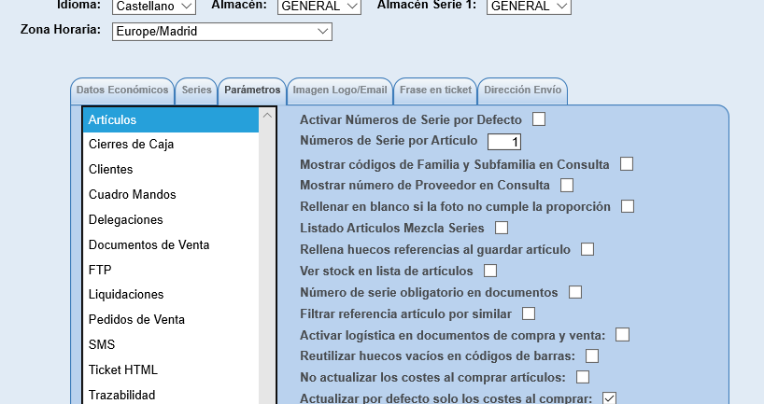Toggle Mostrar número de Proveedor en Consulta
The image size is (764, 404).
567,185
